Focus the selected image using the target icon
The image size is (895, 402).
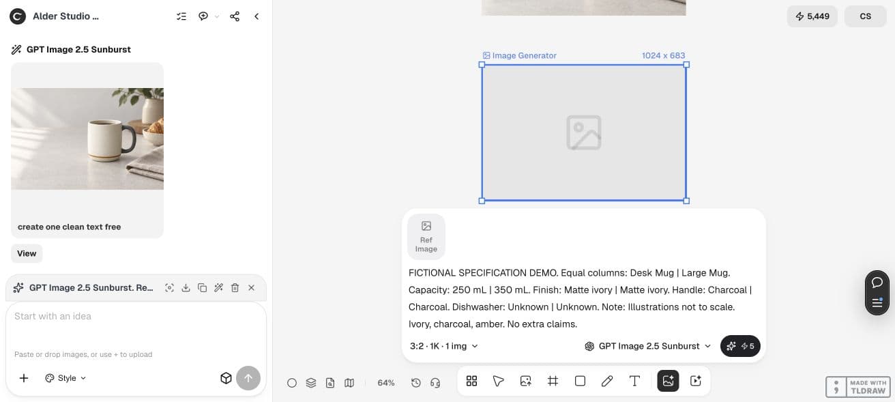[169, 288]
